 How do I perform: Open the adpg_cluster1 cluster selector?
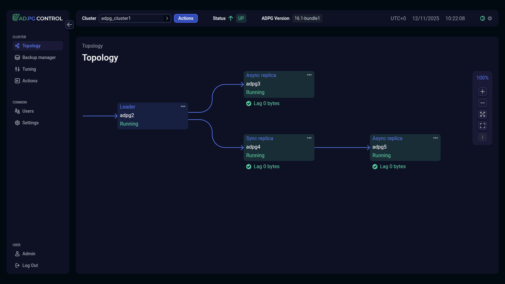(135, 18)
